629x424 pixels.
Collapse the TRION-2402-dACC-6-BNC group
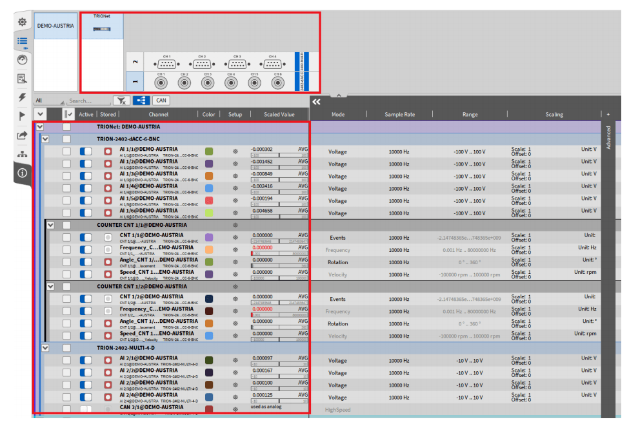coord(45,139)
